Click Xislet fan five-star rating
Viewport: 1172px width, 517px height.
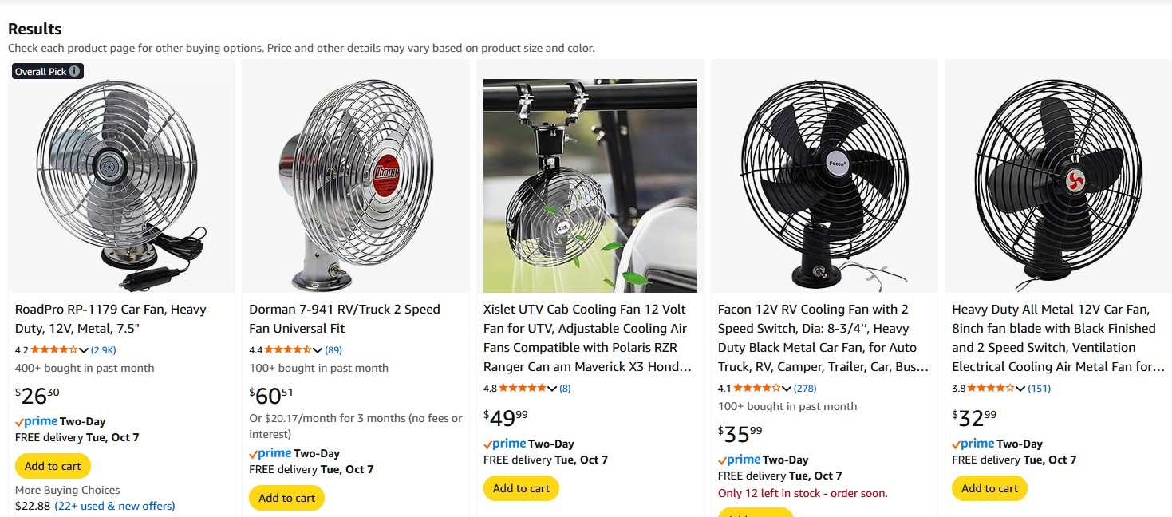tap(523, 388)
